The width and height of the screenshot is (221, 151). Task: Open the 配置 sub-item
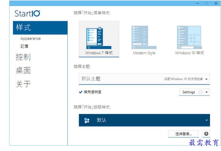24,46
